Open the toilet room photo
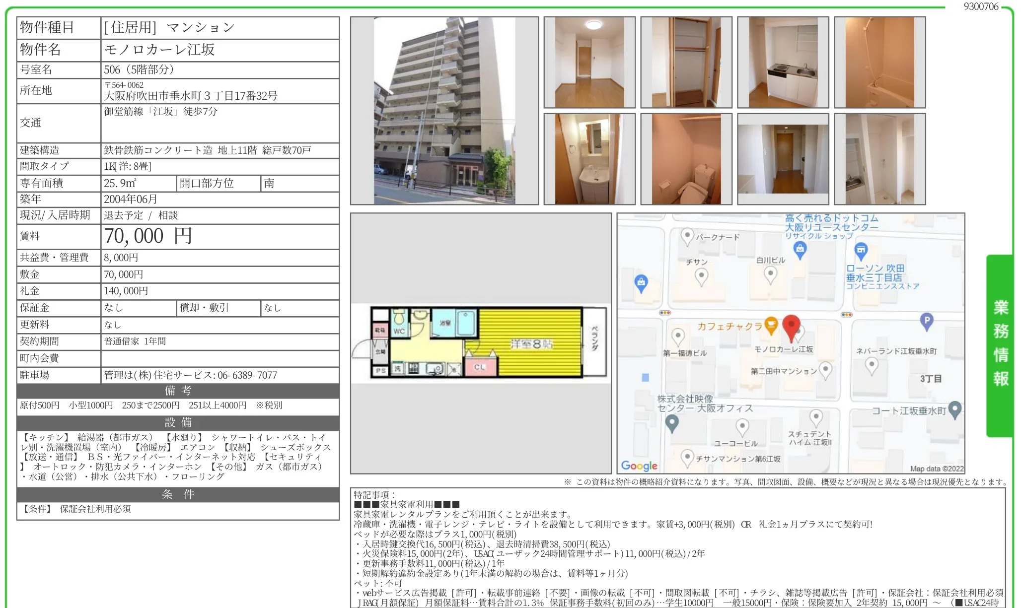Image resolution: width=1021 pixels, height=608 pixels. pos(686,159)
